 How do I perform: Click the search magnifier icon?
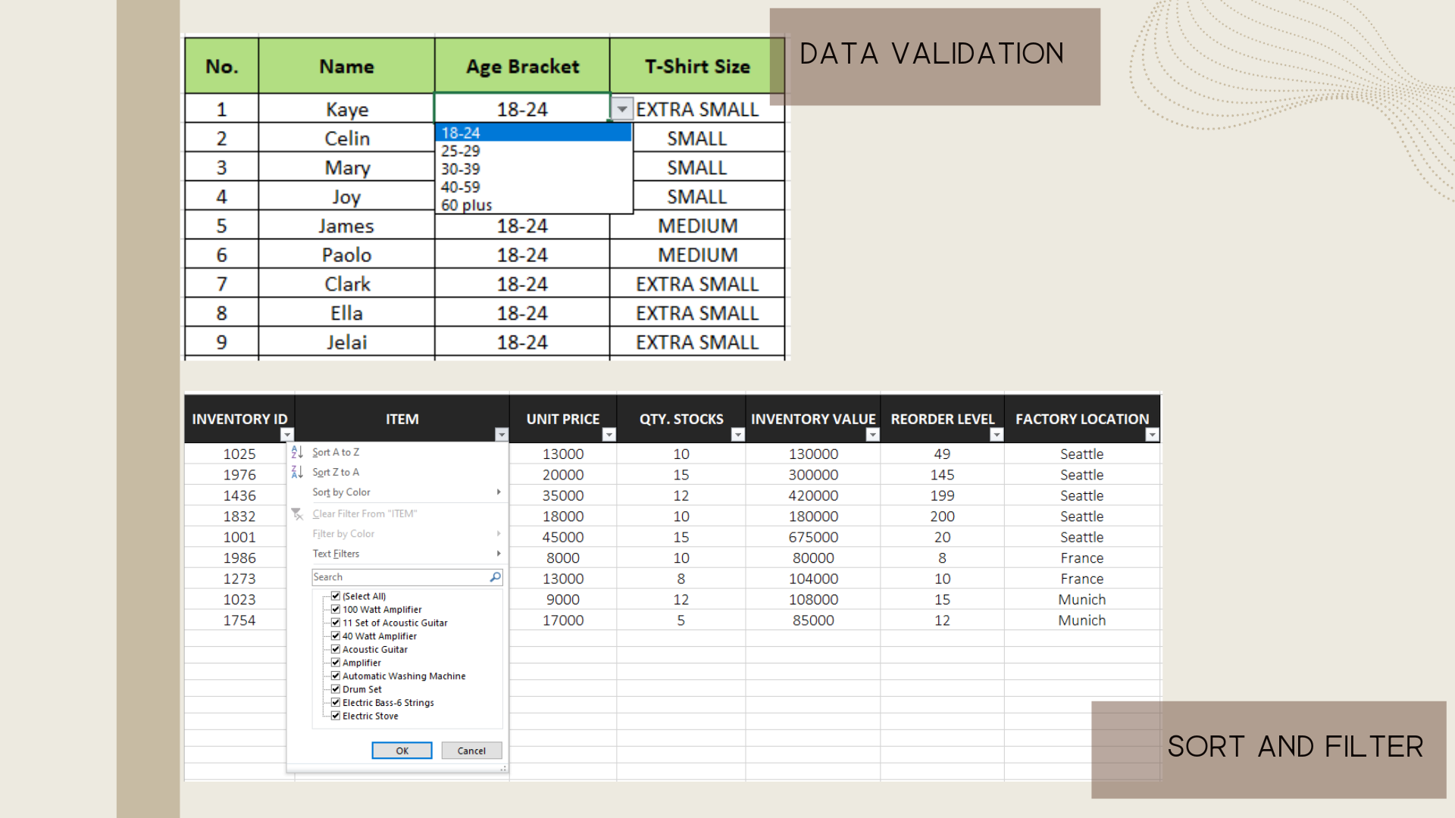coord(495,577)
